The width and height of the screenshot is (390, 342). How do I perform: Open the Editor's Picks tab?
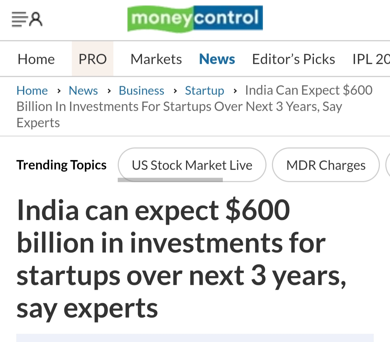point(294,59)
